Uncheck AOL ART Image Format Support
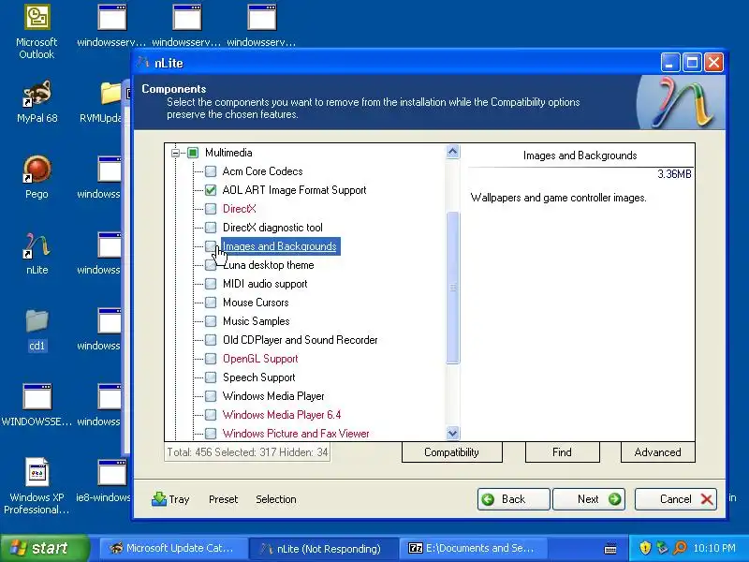749x562 pixels. click(210, 190)
